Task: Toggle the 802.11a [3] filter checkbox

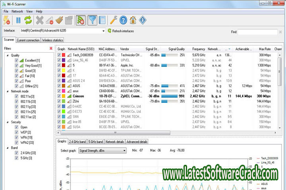Action: pyautogui.click(x=16, y=96)
